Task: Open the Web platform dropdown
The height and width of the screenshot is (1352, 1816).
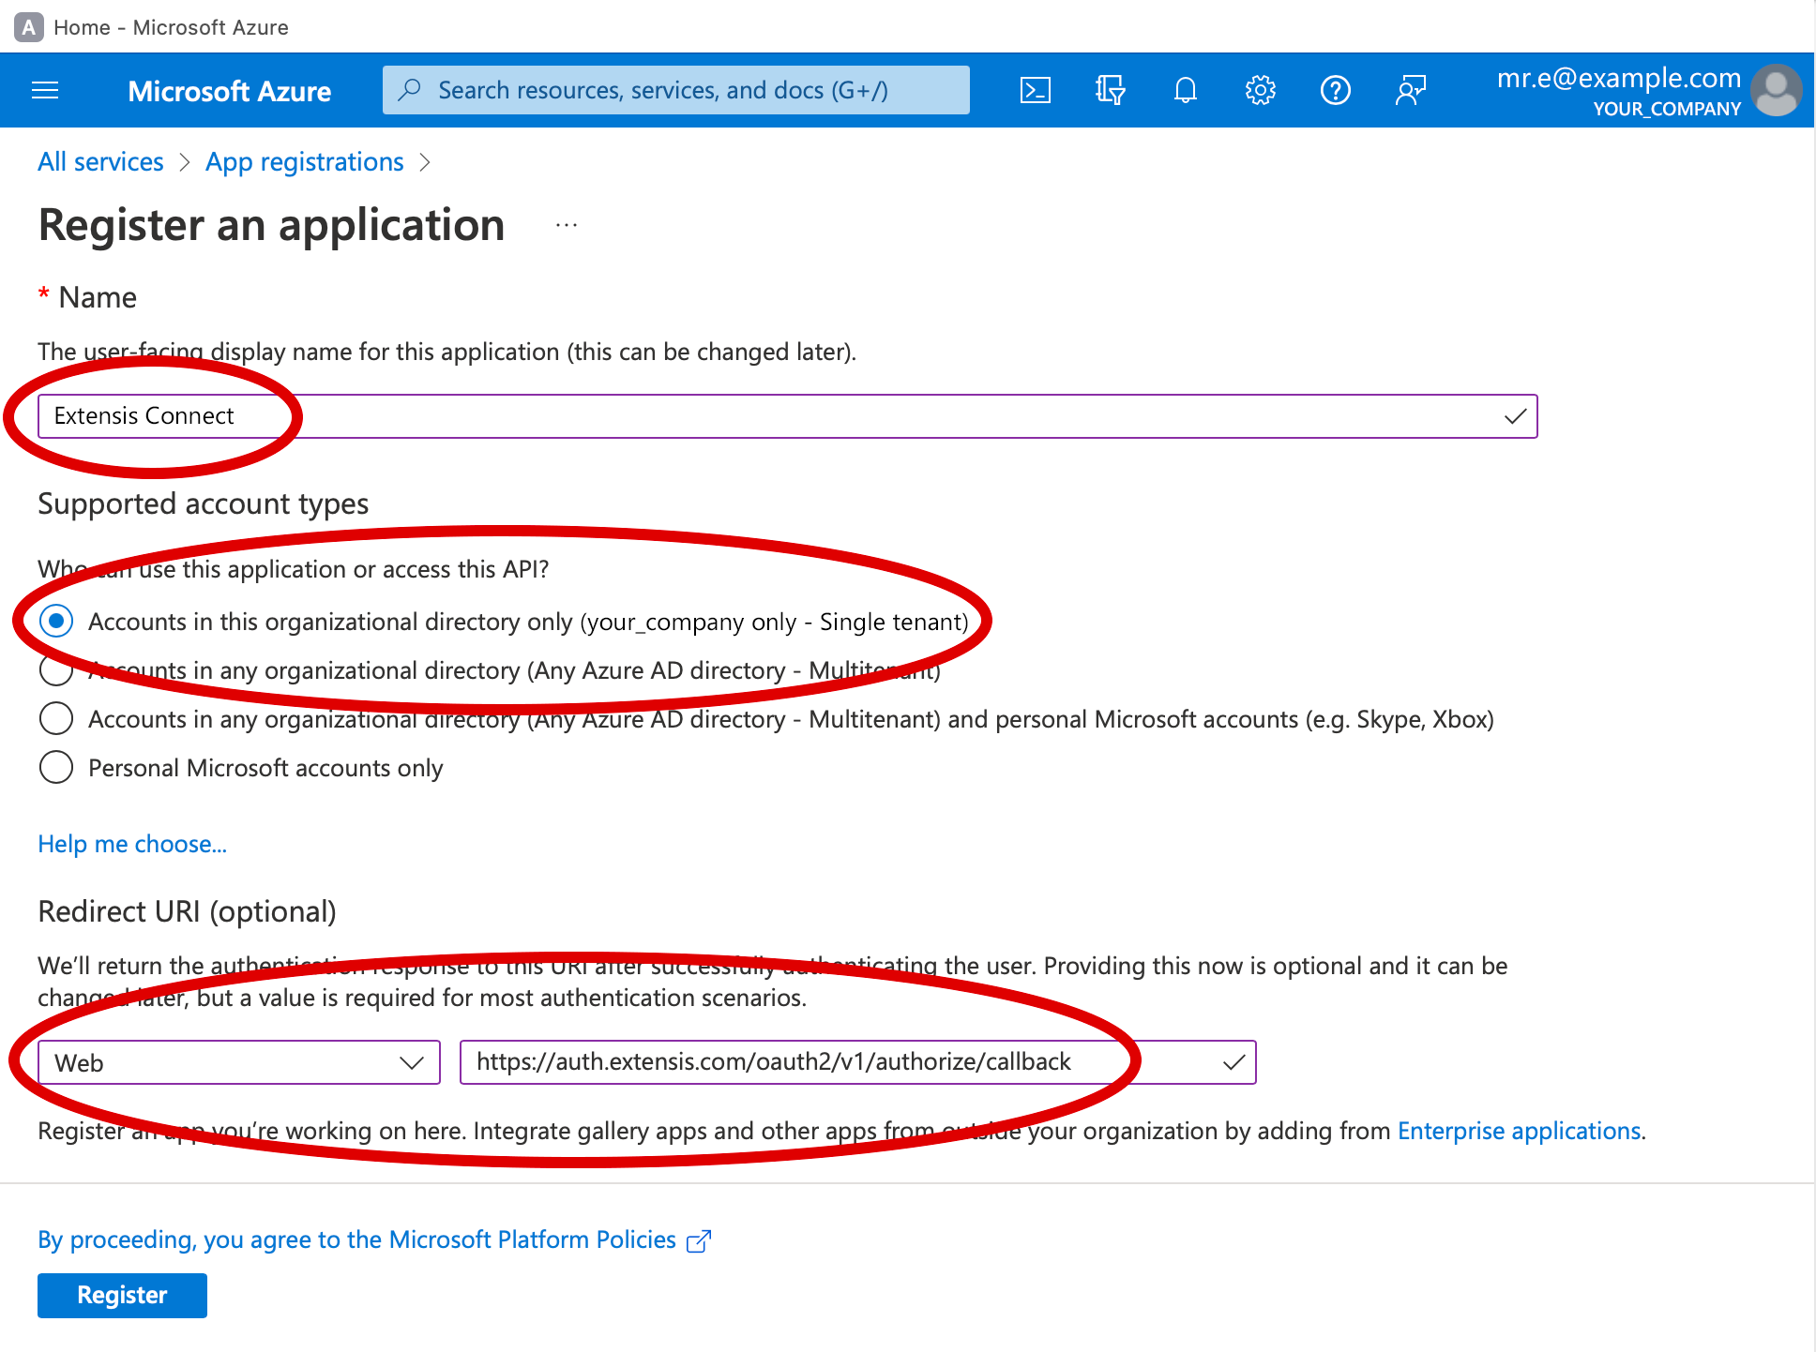Action: point(239,1062)
